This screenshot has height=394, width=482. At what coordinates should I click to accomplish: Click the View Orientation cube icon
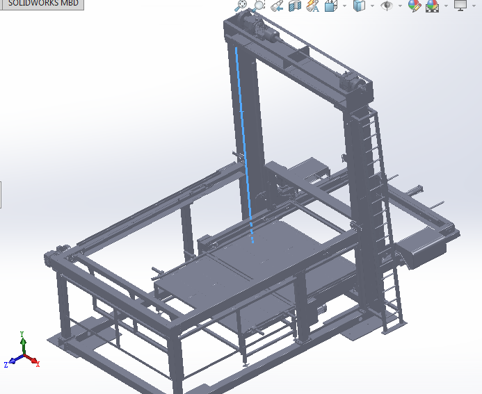pos(331,6)
